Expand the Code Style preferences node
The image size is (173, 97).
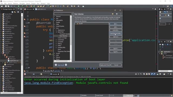coord(56,40)
